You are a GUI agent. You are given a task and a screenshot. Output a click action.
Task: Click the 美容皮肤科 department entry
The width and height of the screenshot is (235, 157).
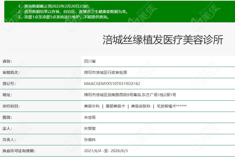[x=141, y=106]
